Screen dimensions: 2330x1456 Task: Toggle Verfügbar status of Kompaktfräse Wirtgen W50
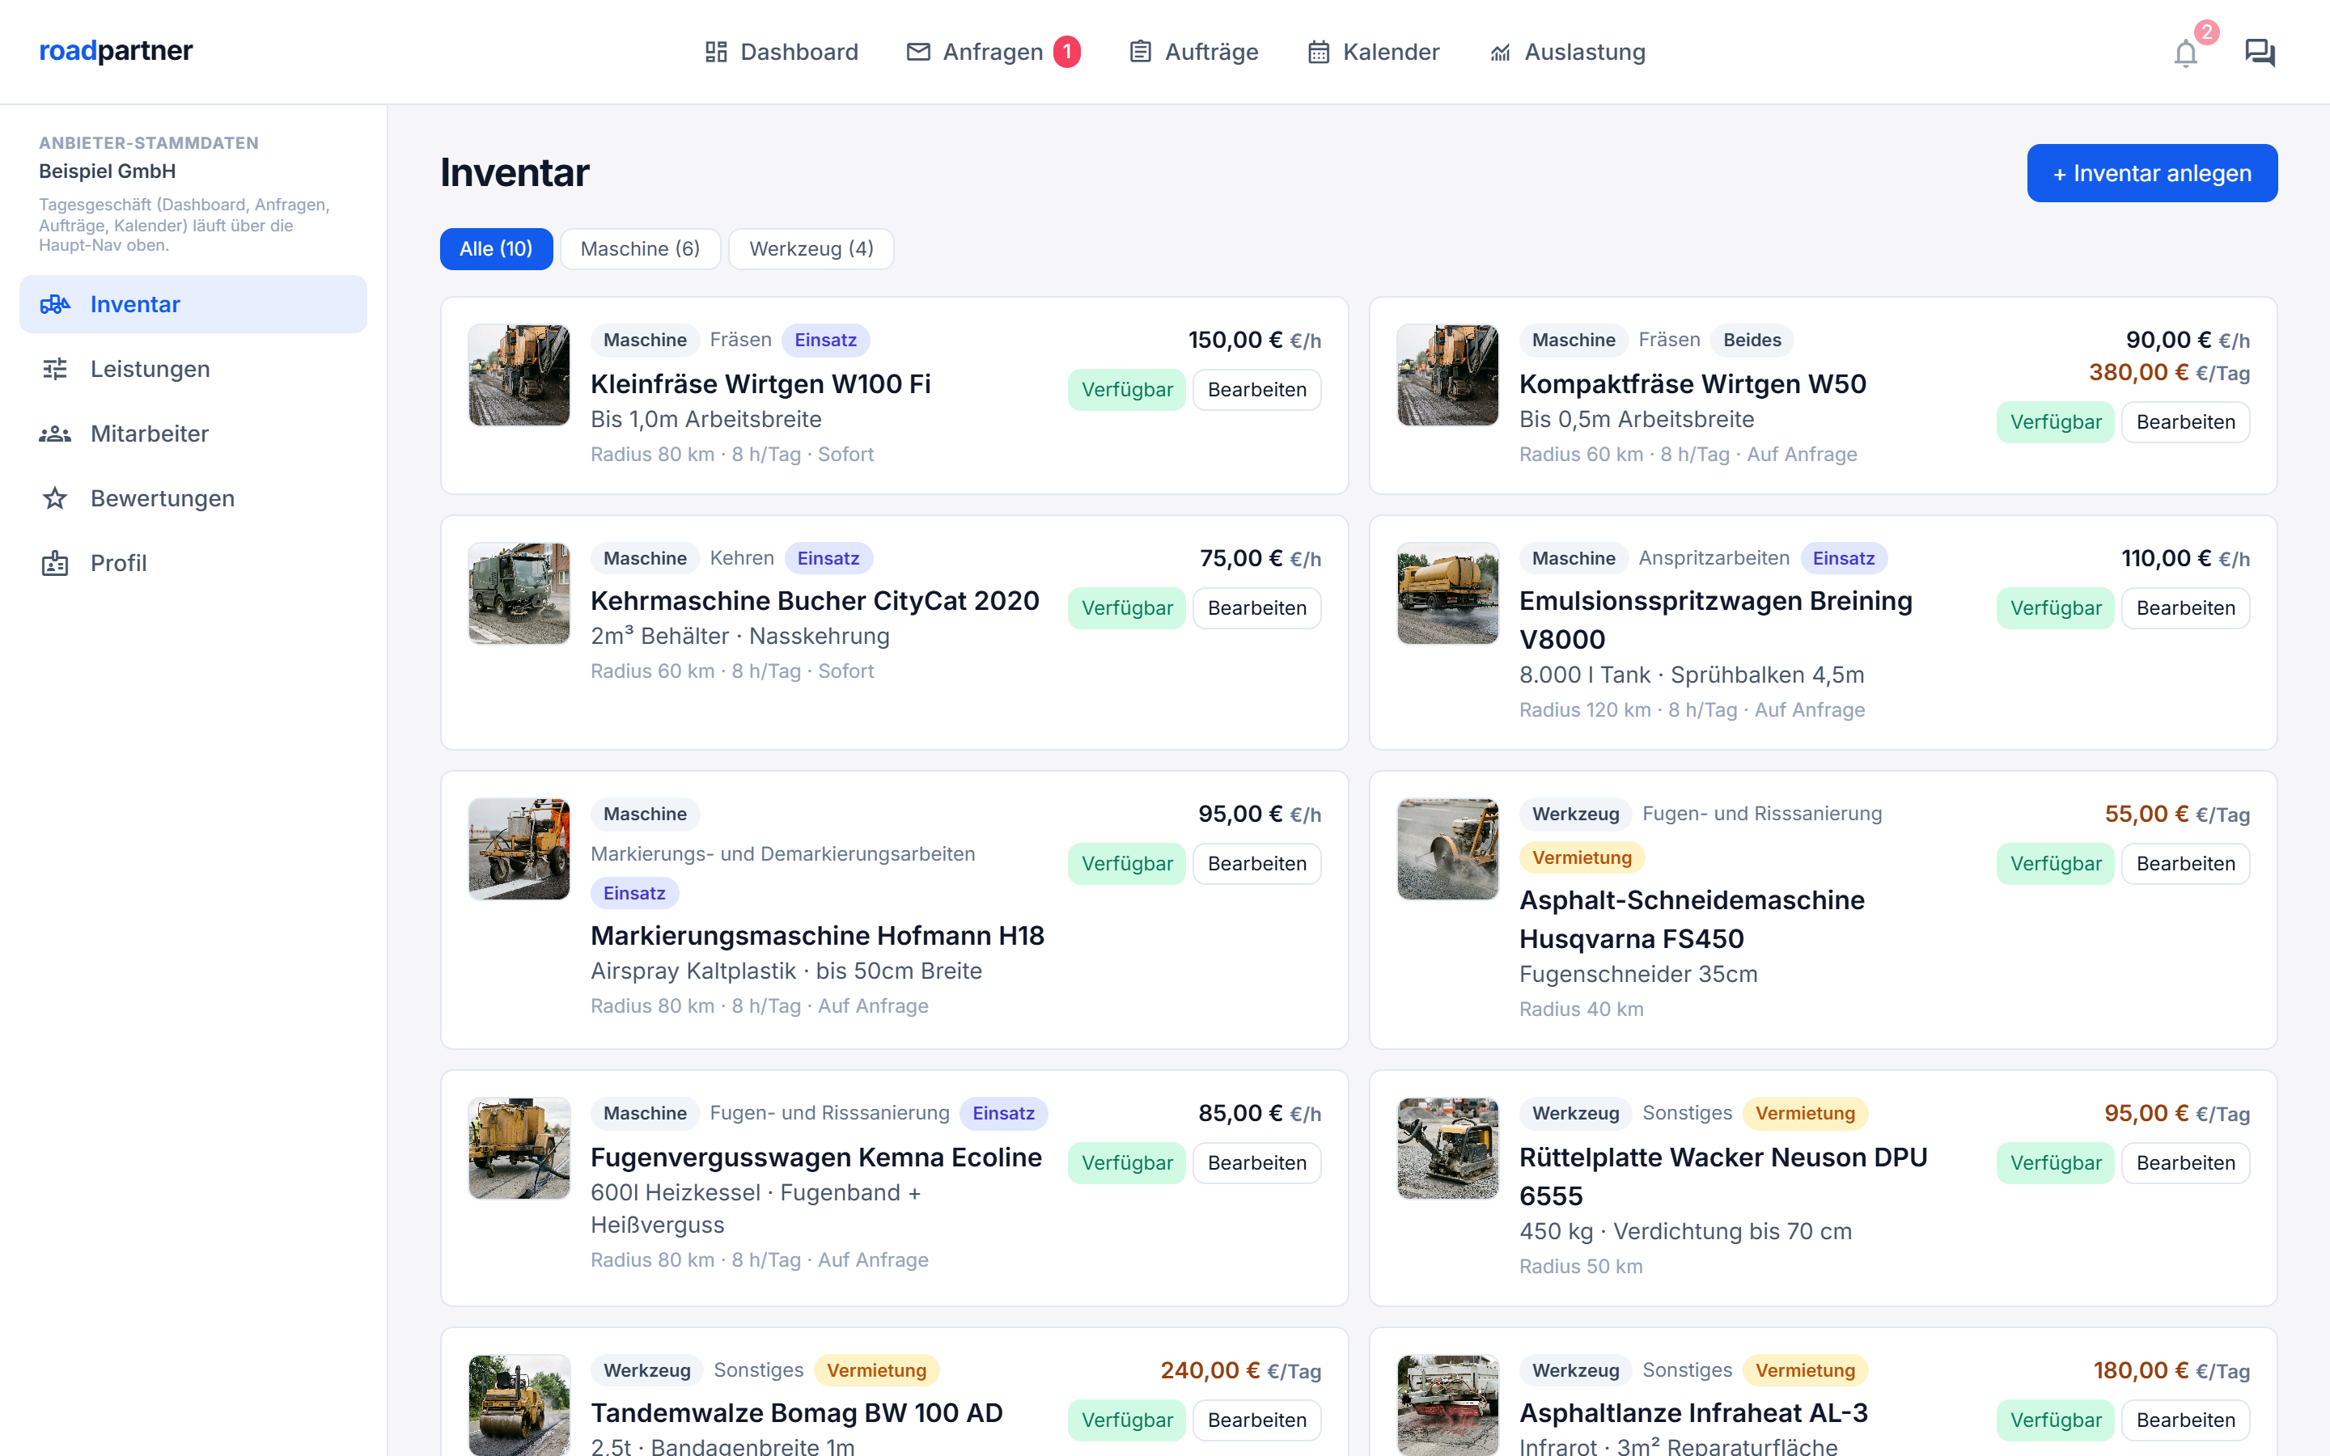click(x=2056, y=421)
